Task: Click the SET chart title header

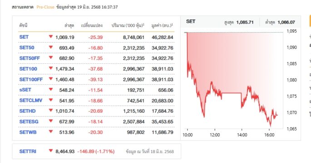Action: 191,21
